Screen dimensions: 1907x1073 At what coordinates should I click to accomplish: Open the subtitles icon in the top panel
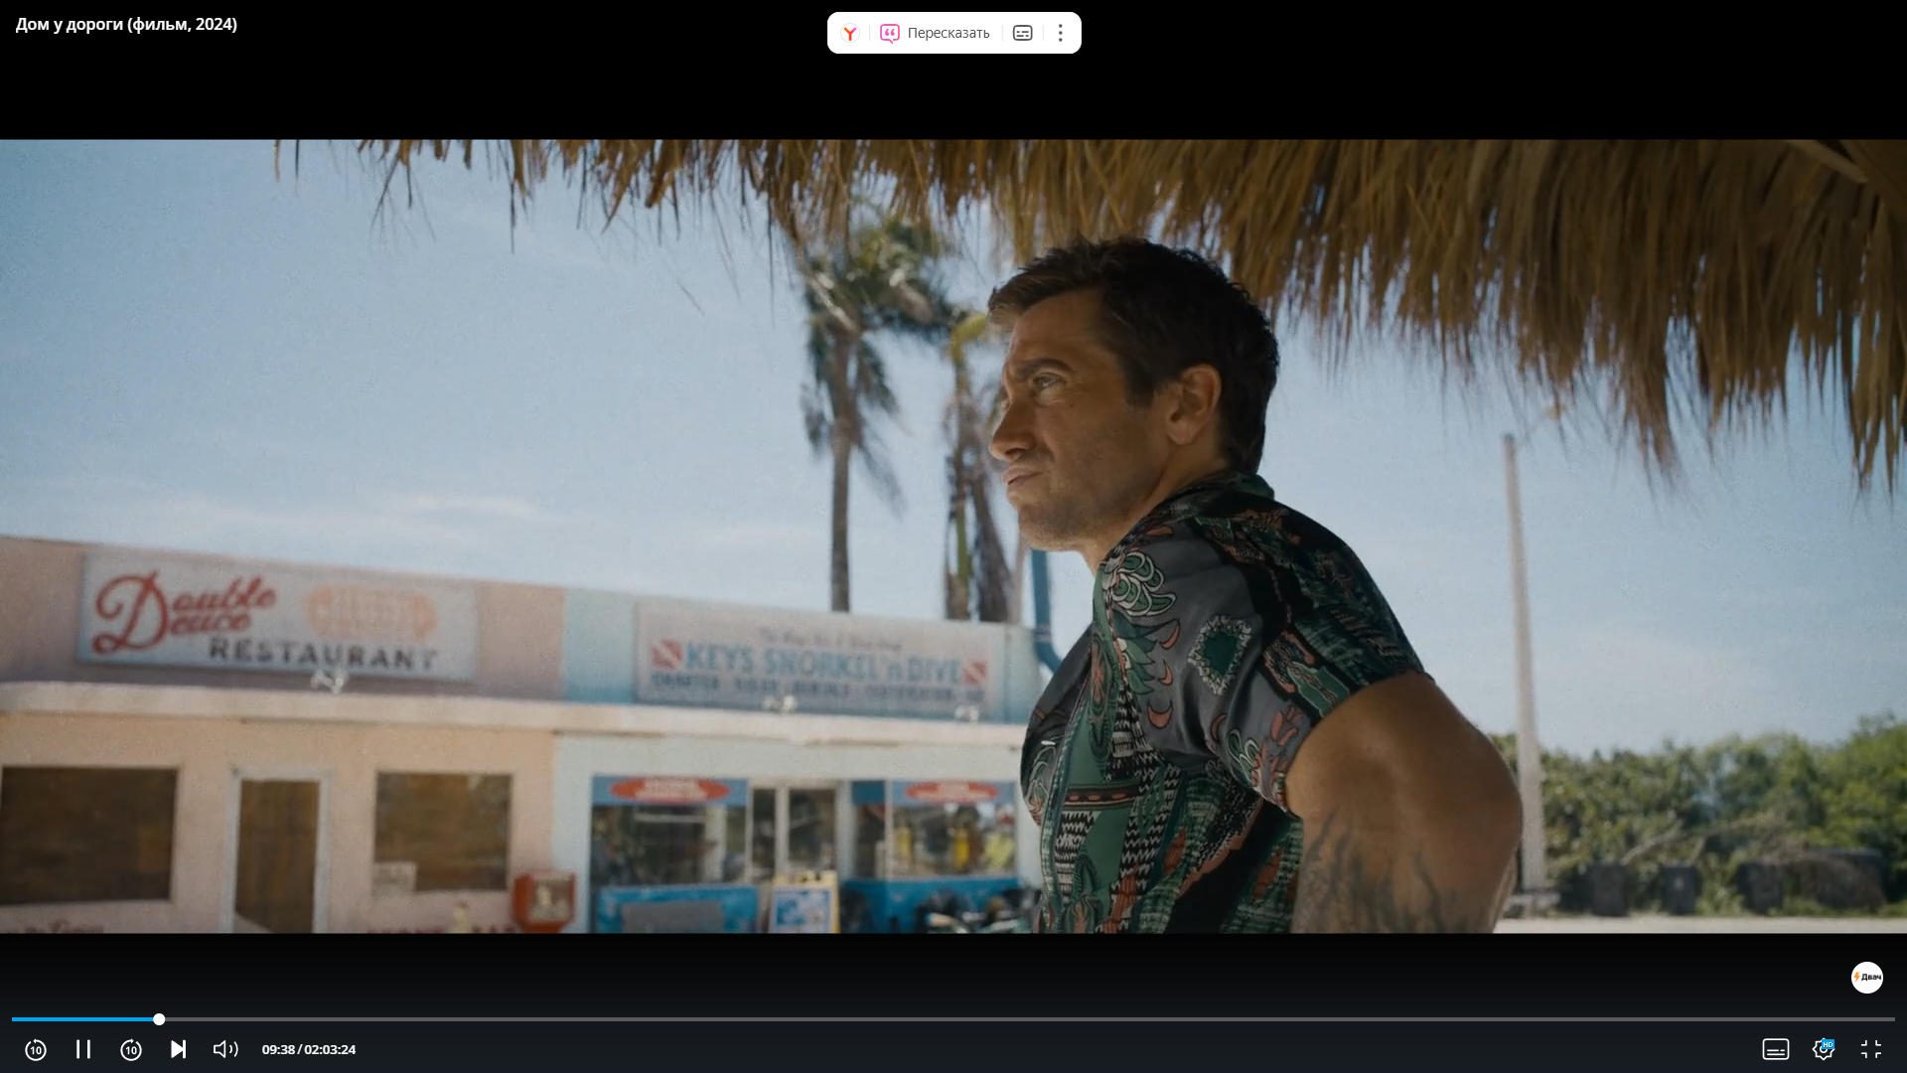coord(1022,33)
